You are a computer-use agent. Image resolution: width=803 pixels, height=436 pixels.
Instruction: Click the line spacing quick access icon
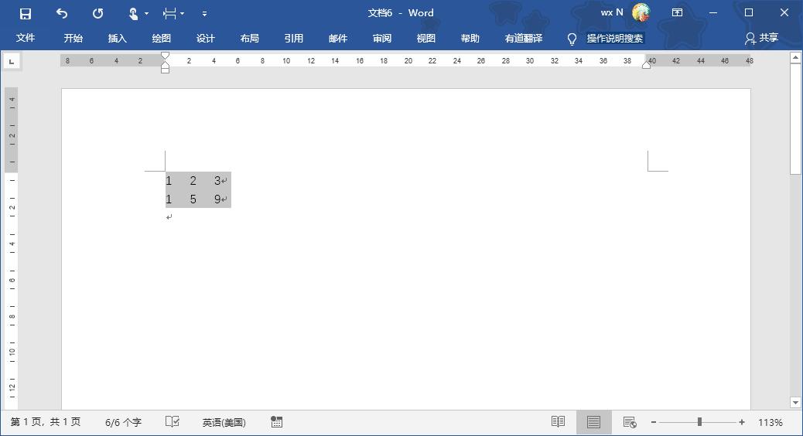169,14
